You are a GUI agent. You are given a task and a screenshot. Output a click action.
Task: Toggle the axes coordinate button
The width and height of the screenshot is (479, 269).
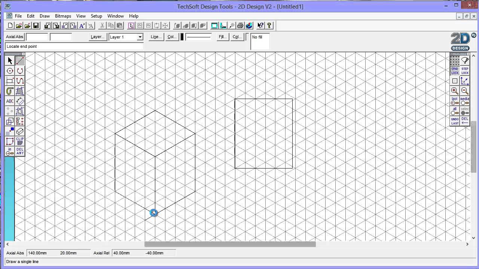coord(465,81)
